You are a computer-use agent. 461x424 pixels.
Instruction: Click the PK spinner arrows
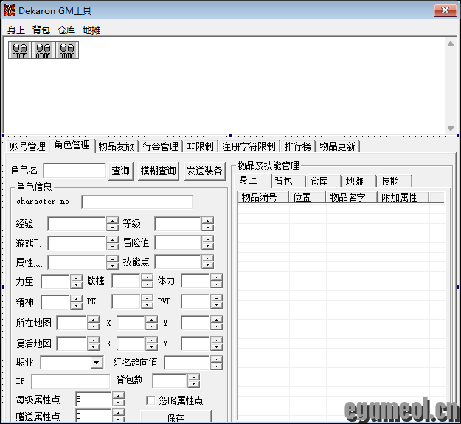(147, 301)
